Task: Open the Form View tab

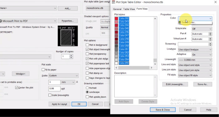Action: (x=142, y=9)
